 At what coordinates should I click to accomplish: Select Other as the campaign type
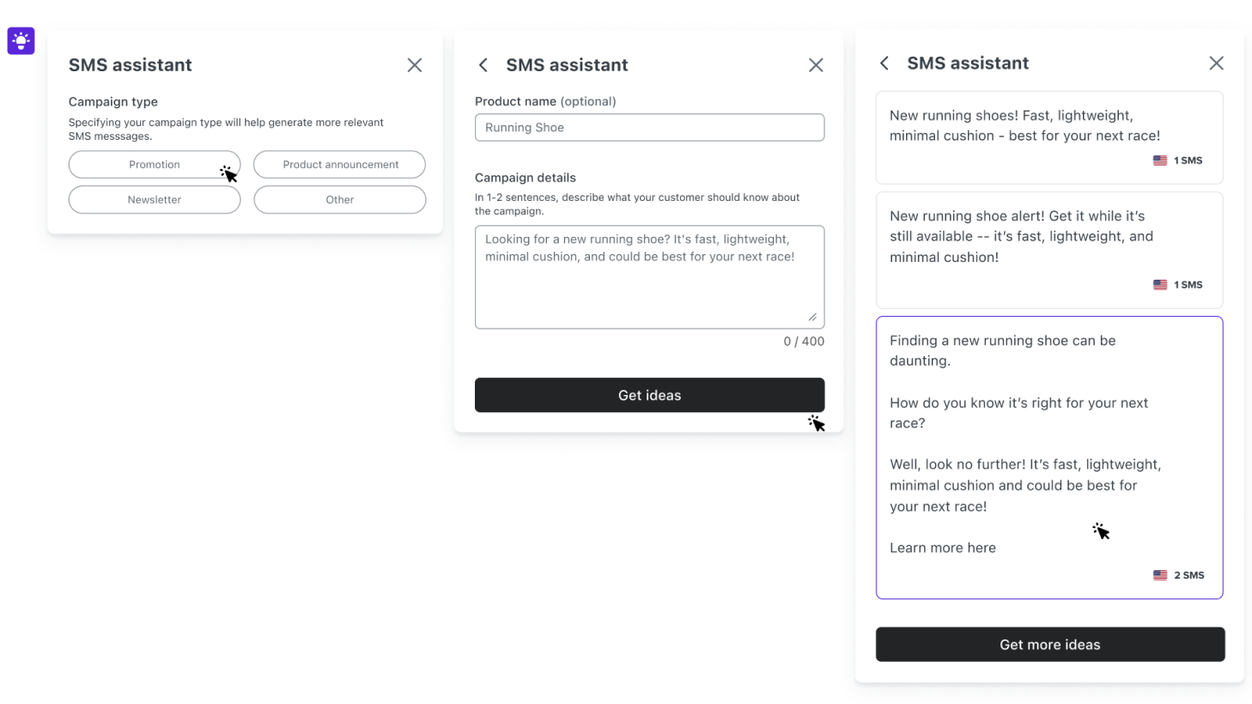pos(339,199)
